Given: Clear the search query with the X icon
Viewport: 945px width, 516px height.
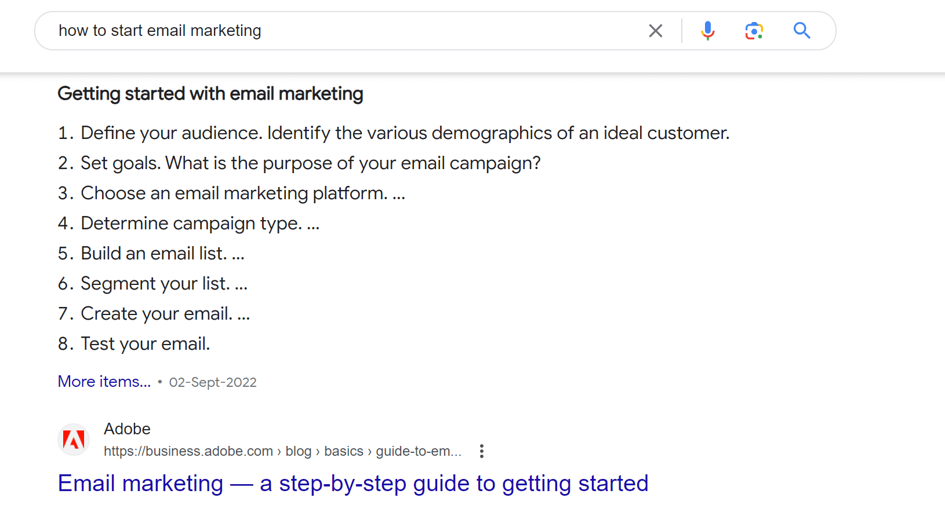Looking at the screenshot, I should point(656,31).
